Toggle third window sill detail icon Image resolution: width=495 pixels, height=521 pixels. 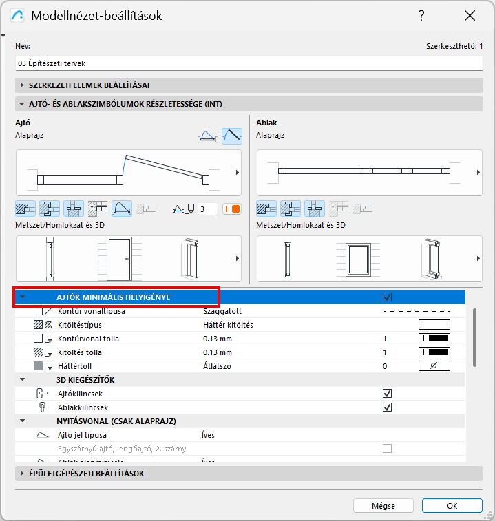(315, 209)
